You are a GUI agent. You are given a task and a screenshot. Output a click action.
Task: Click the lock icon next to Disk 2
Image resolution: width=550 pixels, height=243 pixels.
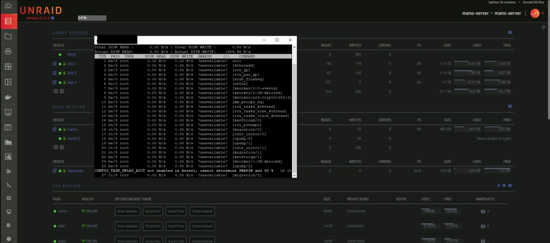point(64,73)
